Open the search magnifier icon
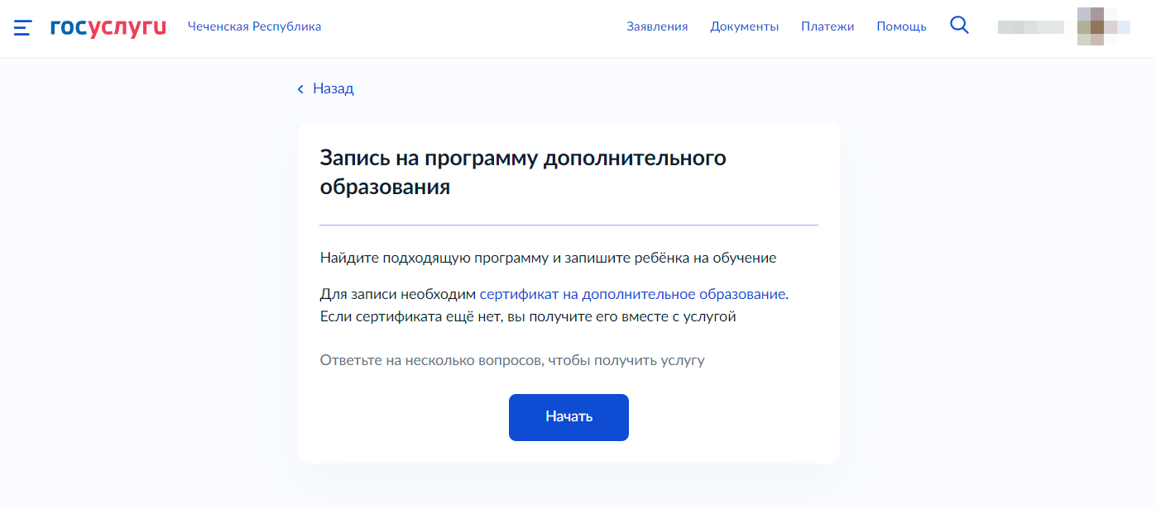The image size is (1156, 508). 959,26
